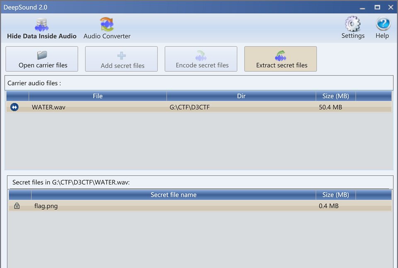Screen dimensions: 398x268
Task: Maximize the DeepSound window
Action: pyautogui.click(x=377, y=7)
